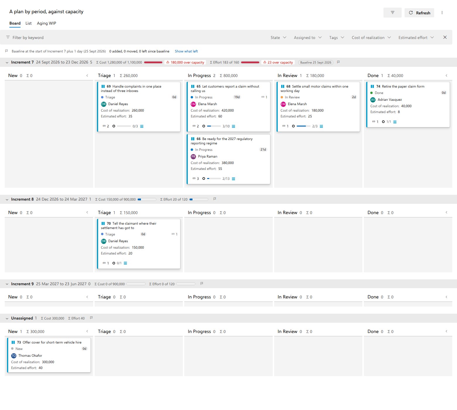Click the Increment 7 cost capacity bar
The image size is (457, 410).
(x=153, y=62)
